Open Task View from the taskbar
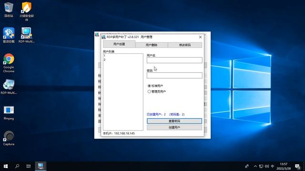 point(29,166)
